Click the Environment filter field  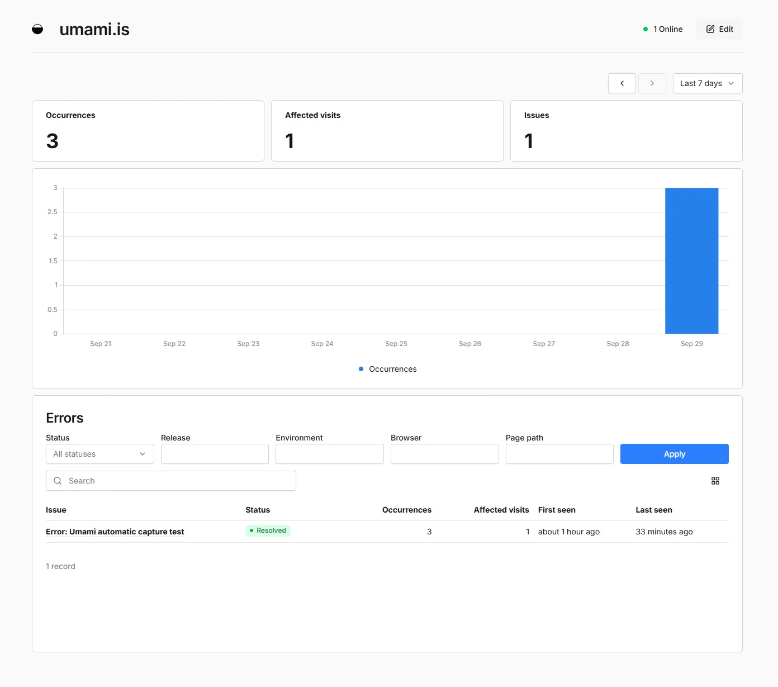point(330,454)
